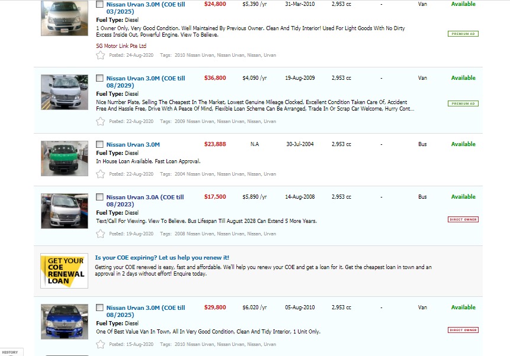
Task: Click star icon for $23,888 Urvan listing
Action: point(100,174)
